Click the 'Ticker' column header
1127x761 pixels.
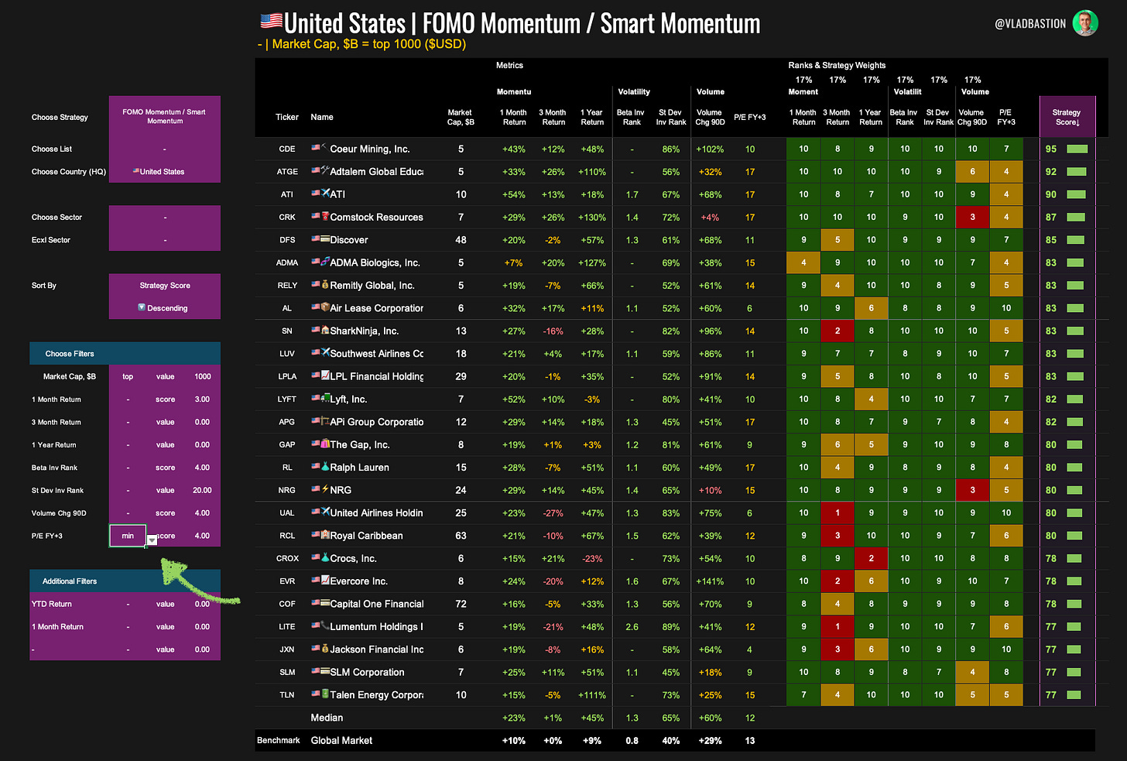[287, 117]
